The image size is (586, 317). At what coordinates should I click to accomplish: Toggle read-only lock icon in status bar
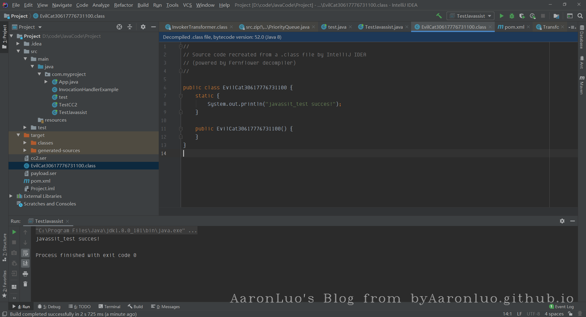570,314
